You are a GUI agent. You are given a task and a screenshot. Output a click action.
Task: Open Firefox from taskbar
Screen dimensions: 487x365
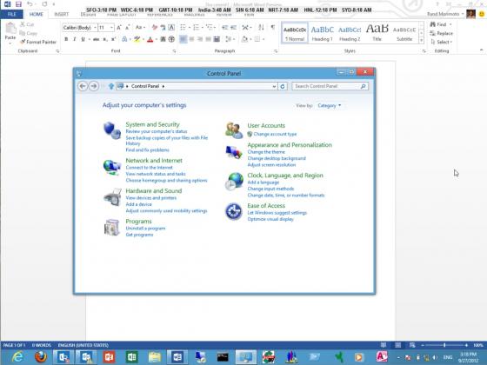[40, 357]
